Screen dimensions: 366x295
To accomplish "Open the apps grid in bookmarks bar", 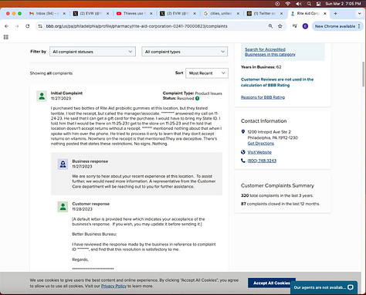I will coord(6,37).
